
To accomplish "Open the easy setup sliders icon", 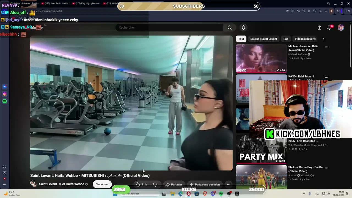I will pos(326,11).
